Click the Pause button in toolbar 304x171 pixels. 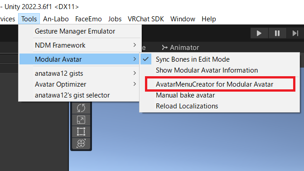tap(277, 33)
